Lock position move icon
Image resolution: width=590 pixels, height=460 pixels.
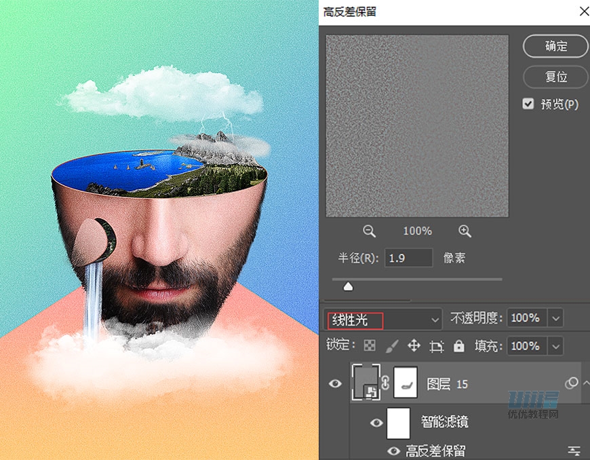414,345
